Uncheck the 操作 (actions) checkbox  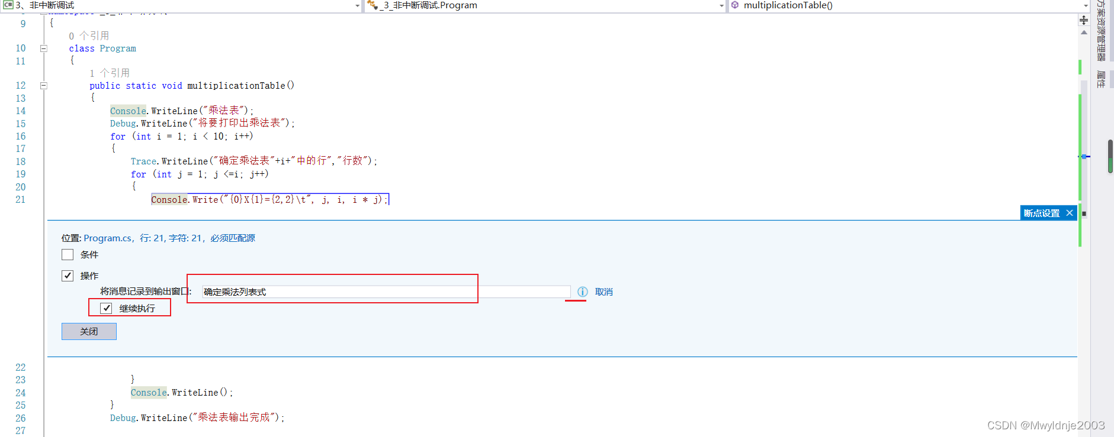coord(68,276)
